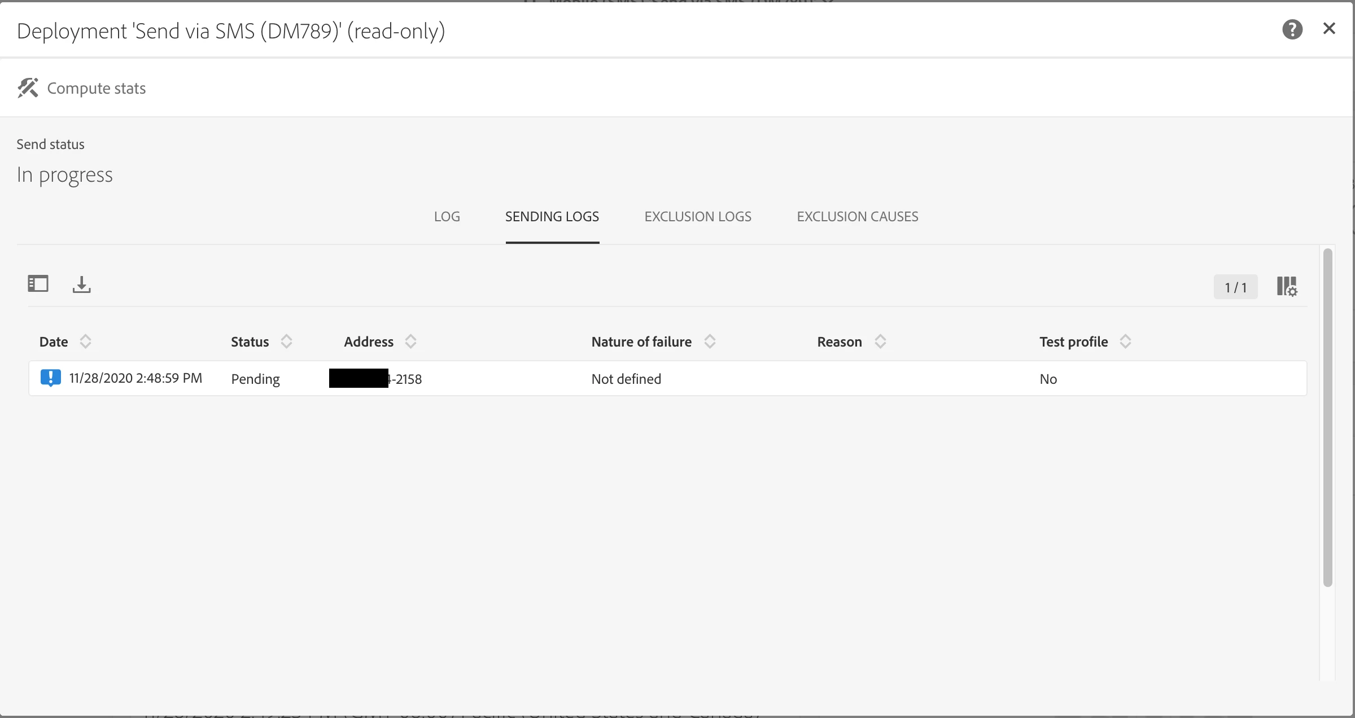Click the 1 / 1 page counter
Screen dimensions: 1355x718
point(1235,287)
